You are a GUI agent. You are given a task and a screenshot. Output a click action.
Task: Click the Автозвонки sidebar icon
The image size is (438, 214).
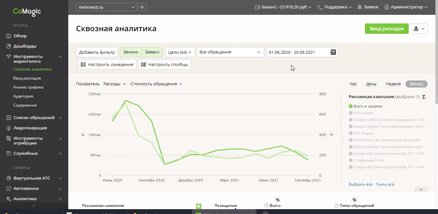pos(9,189)
